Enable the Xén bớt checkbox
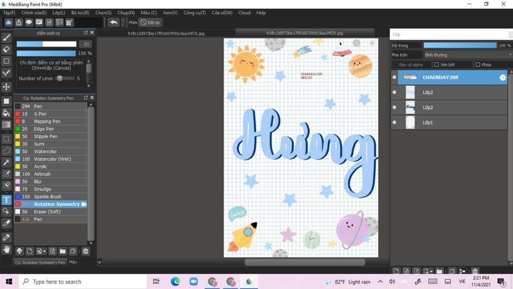This screenshot has width=513, height=289. 436,65
